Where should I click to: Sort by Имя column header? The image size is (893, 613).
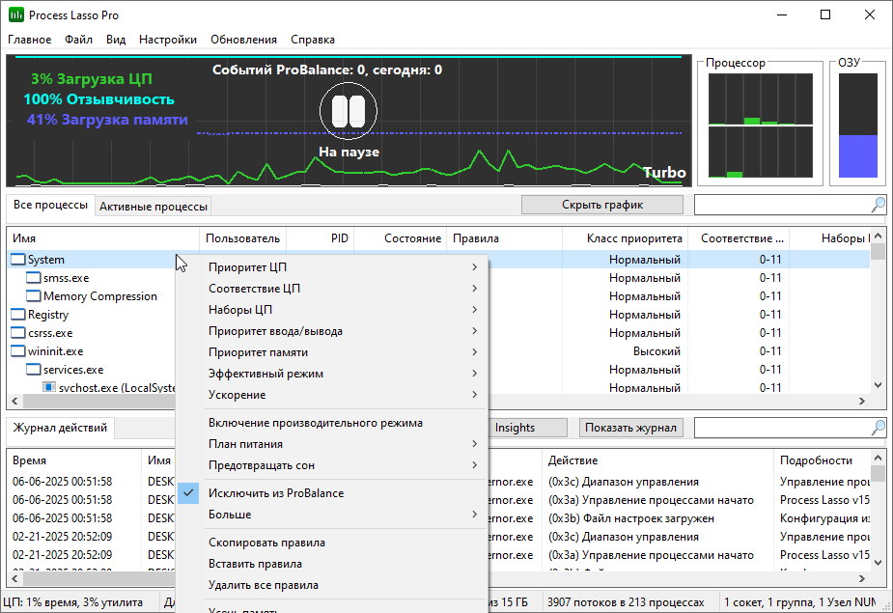pos(102,238)
